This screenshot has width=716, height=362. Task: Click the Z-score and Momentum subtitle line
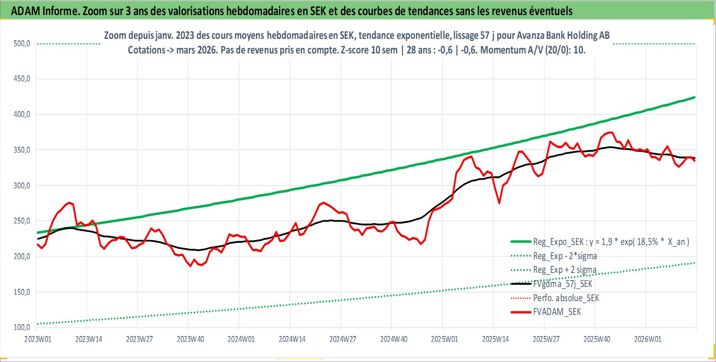(356, 50)
